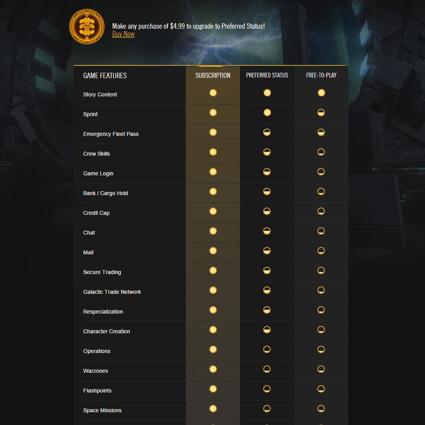The width and height of the screenshot is (425, 425).
Task: Open the Buy Now link
Action: pos(123,34)
